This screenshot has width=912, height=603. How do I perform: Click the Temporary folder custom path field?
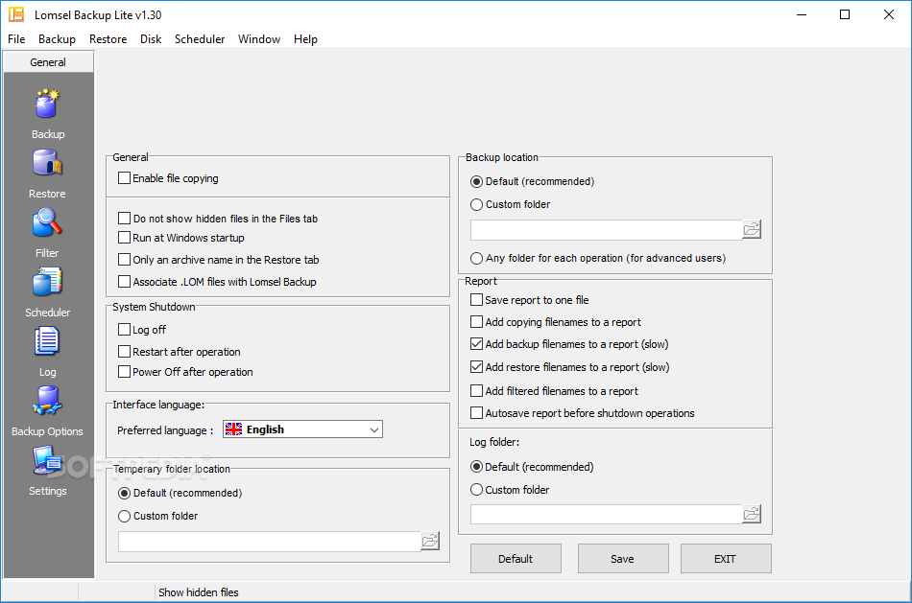tap(270, 542)
